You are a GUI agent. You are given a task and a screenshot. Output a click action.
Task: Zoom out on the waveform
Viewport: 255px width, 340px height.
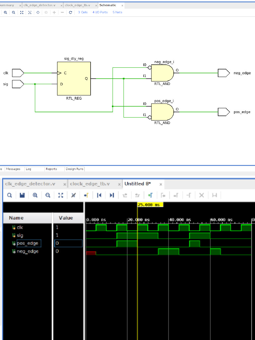(x=48, y=195)
